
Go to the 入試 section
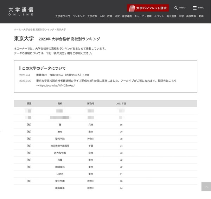point(102,16)
